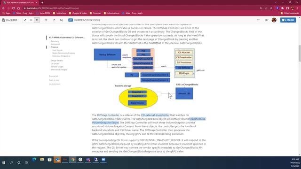
Task: Share this page via address bar icon
Action: tap(266, 8)
